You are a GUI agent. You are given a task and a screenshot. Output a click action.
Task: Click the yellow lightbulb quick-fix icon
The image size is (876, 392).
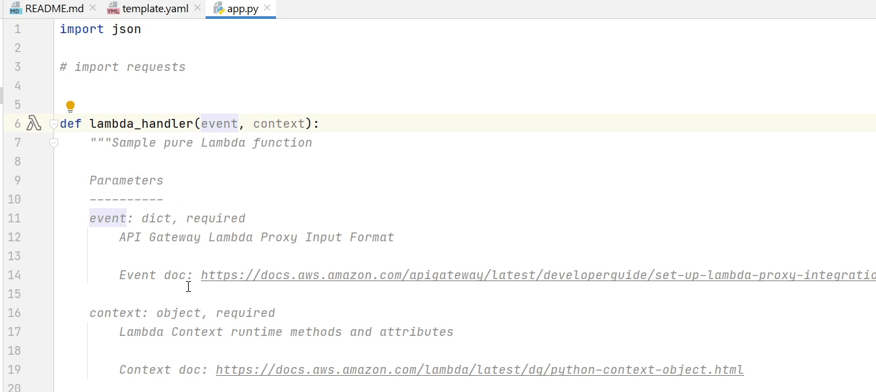coord(70,106)
